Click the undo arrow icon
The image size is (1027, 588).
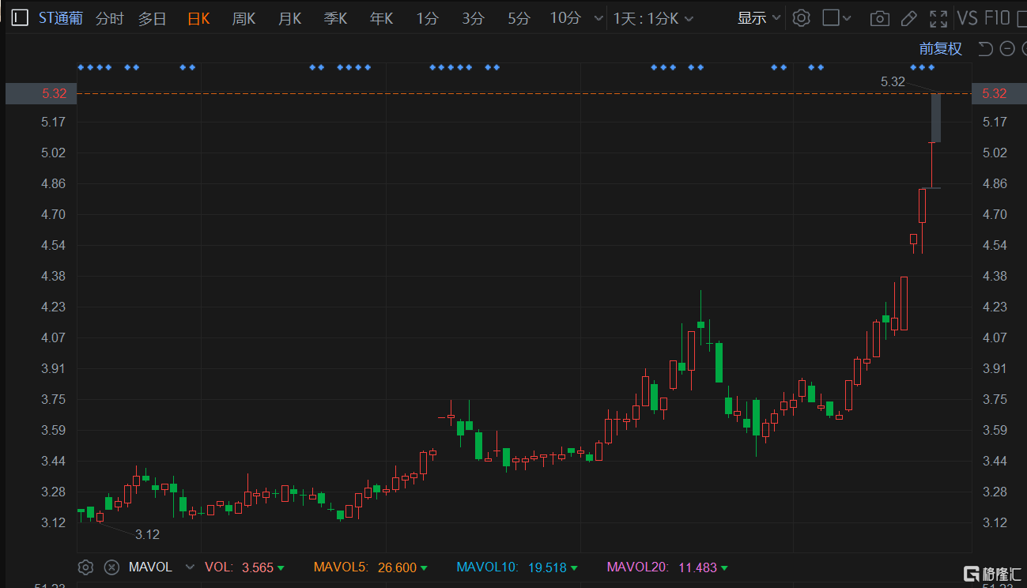pyautogui.click(x=985, y=49)
